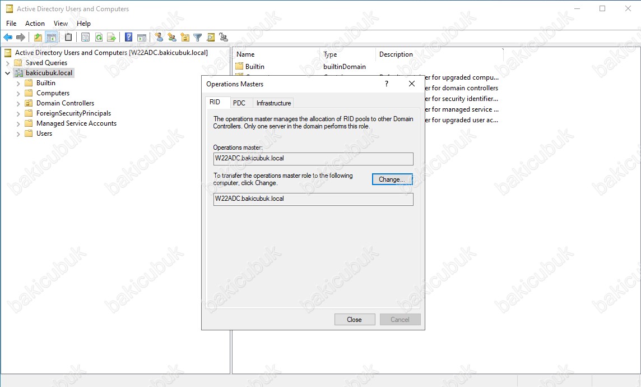Click the Find objects magnifier icon
The height and width of the screenshot is (387, 641).
[x=211, y=38]
